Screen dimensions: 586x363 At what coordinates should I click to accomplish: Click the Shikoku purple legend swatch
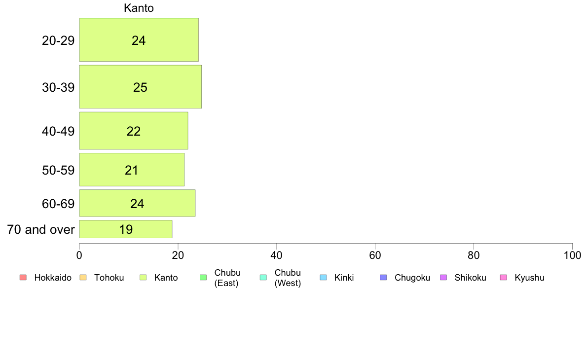(443, 277)
